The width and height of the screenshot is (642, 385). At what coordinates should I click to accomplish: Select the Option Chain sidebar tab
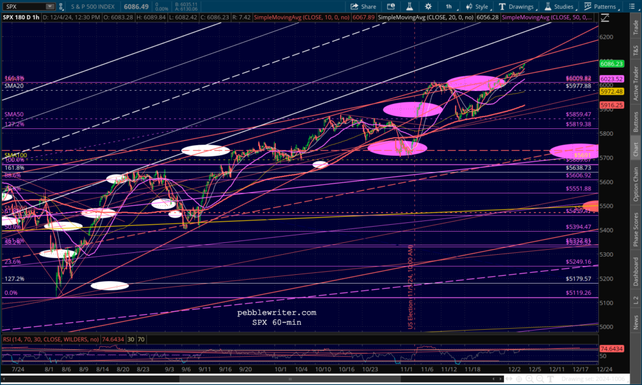pyautogui.click(x=634, y=183)
